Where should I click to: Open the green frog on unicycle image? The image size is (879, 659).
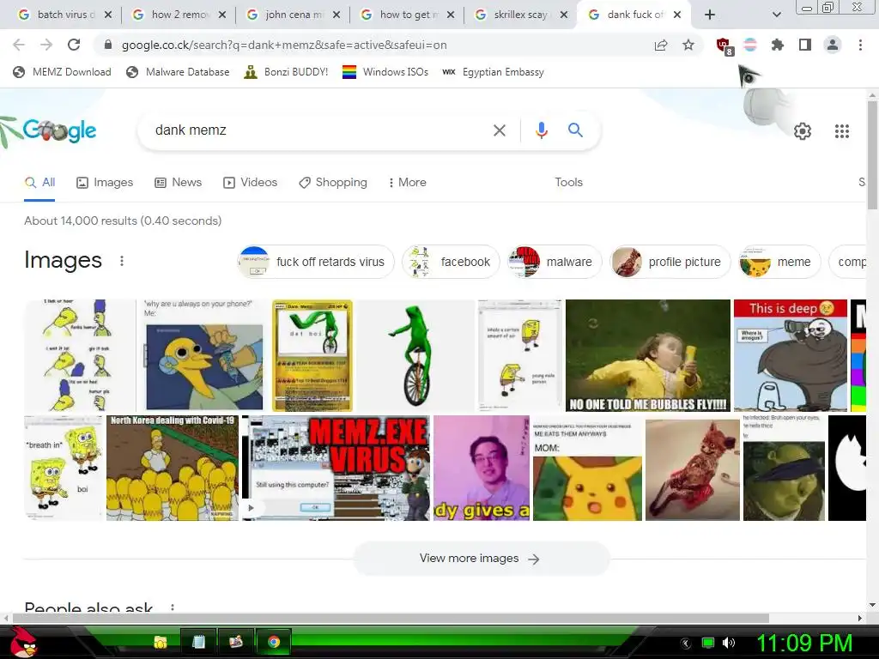415,355
